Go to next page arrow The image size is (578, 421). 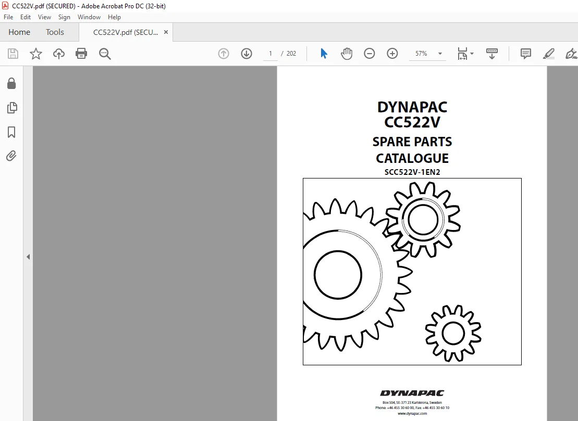coord(246,54)
